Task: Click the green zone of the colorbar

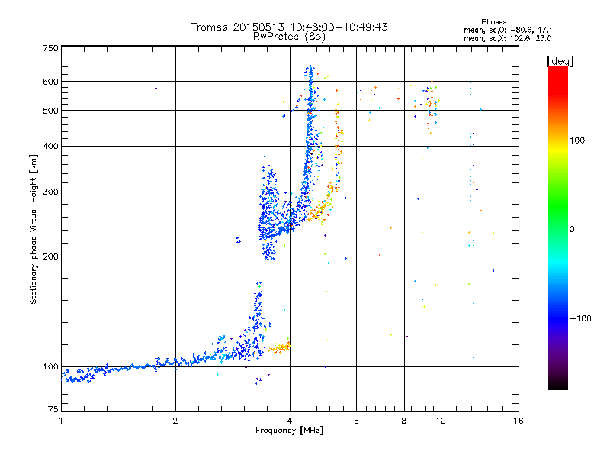Action: pos(558,206)
